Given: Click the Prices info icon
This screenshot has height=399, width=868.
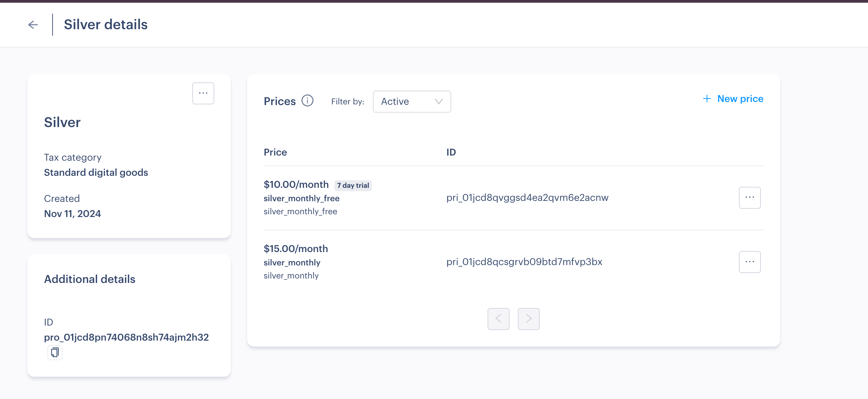Looking at the screenshot, I should [307, 101].
